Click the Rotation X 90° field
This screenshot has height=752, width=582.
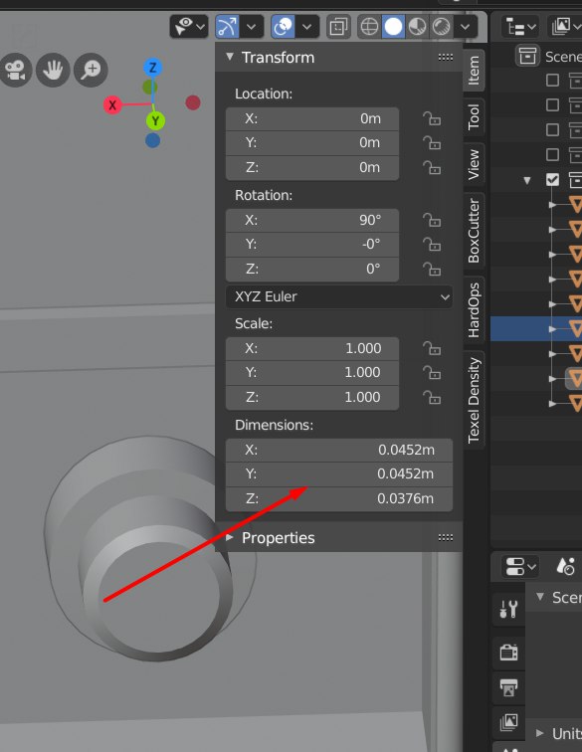[x=312, y=220]
